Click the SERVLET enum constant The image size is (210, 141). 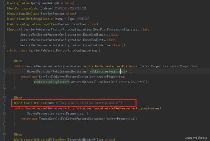coord(82,19)
